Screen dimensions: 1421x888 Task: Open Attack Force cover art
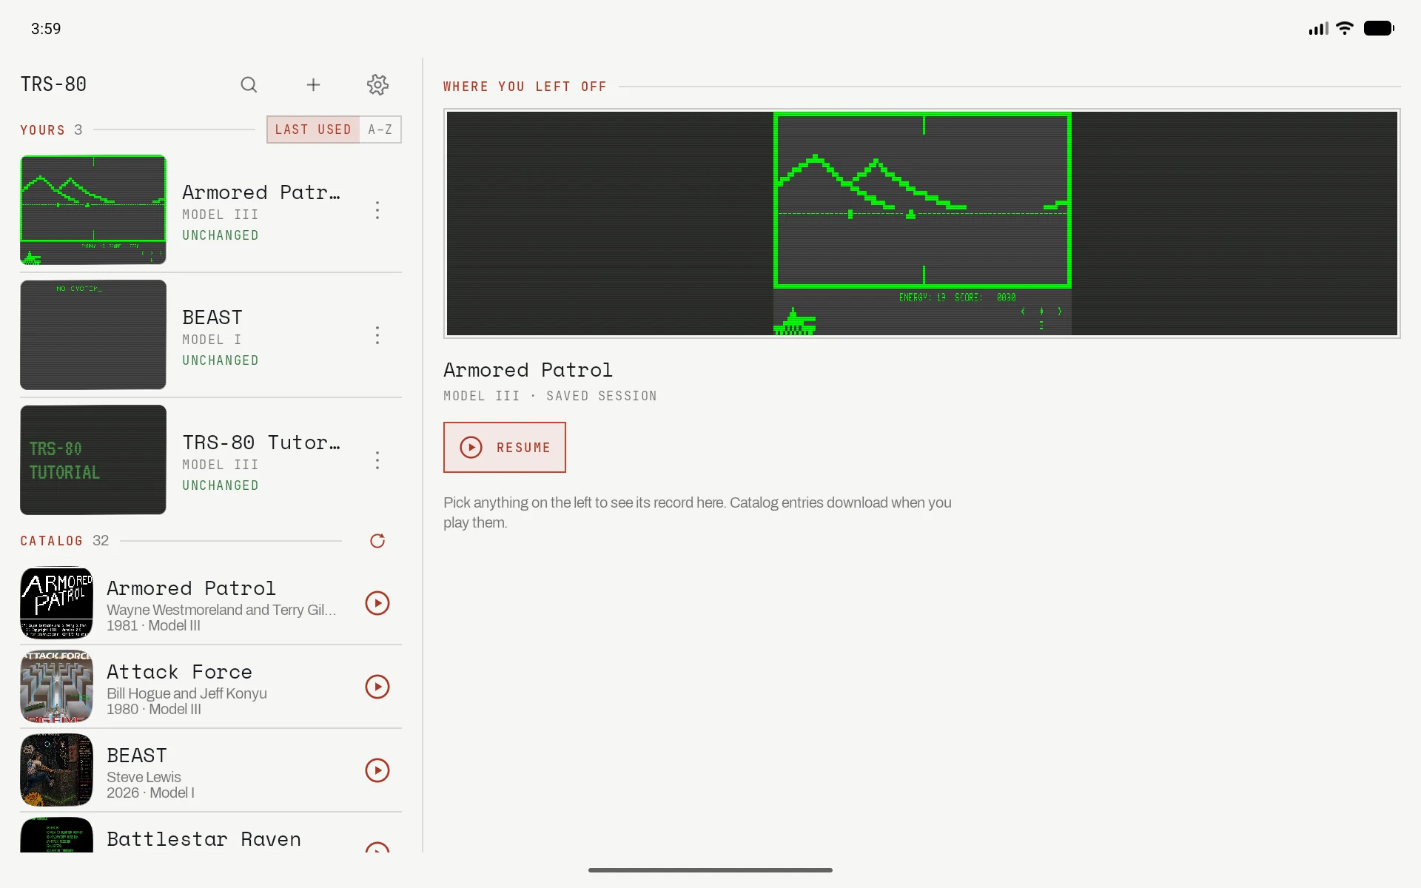[56, 687]
